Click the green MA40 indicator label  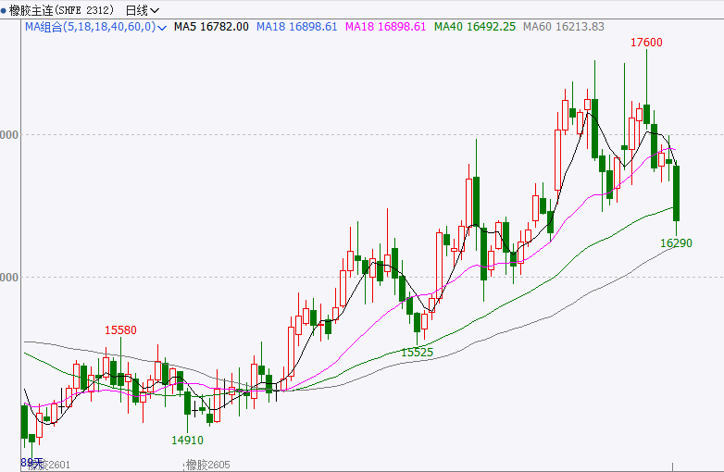click(478, 27)
